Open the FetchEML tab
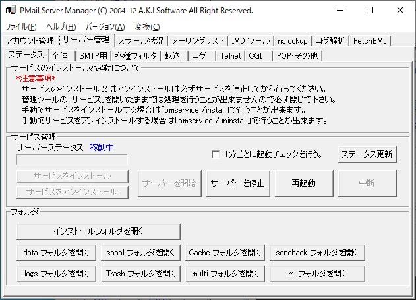The height and width of the screenshot is (300, 416). tap(370, 41)
